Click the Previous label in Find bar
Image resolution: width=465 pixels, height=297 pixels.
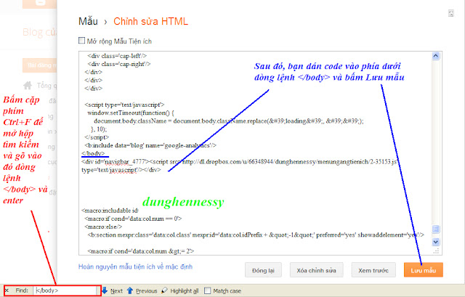pyautogui.click(x=147, y=291)
